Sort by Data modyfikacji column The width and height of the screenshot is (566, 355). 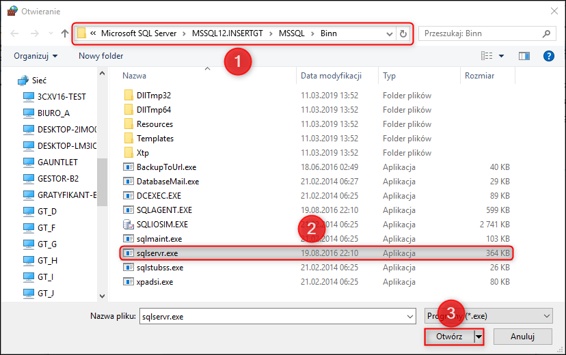(x=331, y=76)
